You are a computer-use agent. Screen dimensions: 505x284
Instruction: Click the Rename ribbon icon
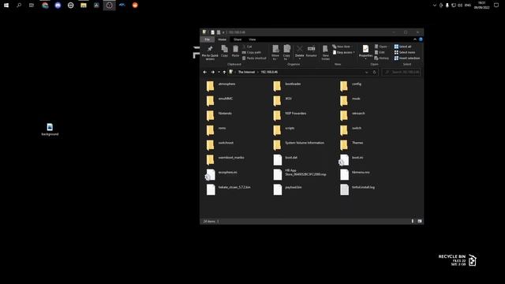pos(311,51)
